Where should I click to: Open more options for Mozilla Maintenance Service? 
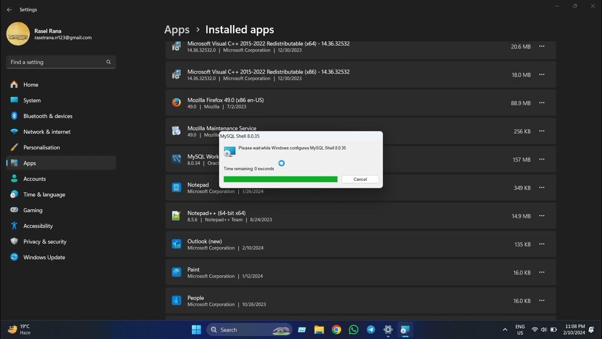[x=542, y=131]
